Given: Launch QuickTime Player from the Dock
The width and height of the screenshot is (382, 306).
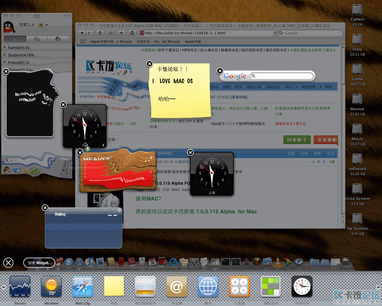Looking at the screenshot, I should pos(173,262).
